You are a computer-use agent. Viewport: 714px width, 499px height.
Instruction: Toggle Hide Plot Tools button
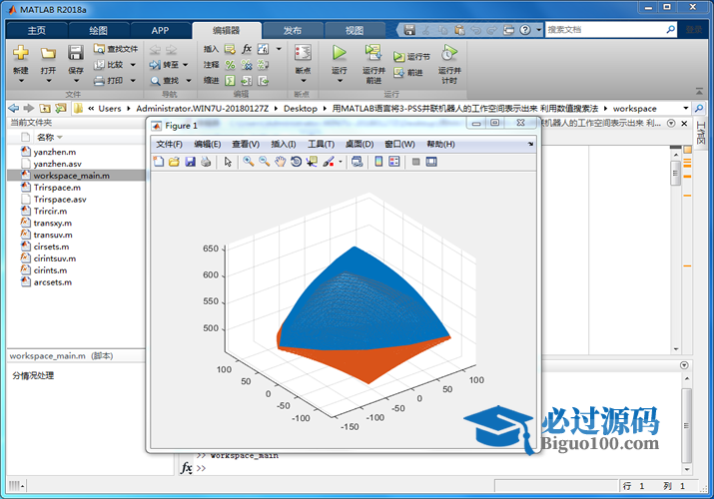(415, 162)
